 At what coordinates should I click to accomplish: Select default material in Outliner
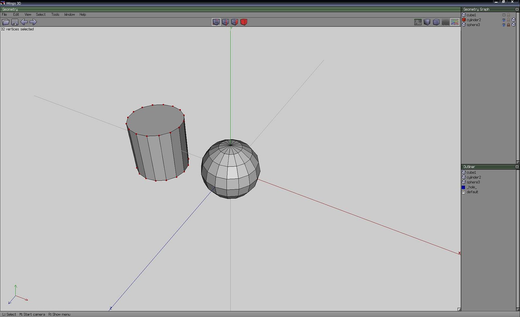[472, 192]
